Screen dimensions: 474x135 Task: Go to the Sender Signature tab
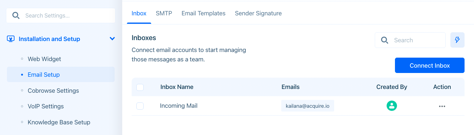click(258, 13)
